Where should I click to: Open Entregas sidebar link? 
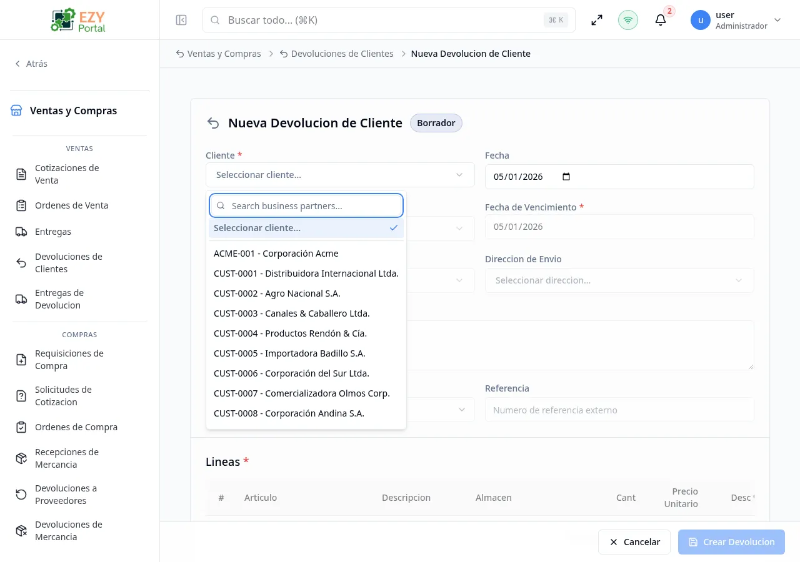click(53, 232)
